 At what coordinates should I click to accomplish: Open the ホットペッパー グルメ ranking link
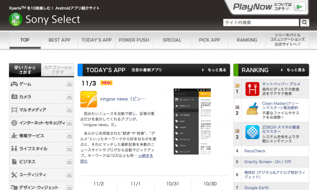(281, 84)
